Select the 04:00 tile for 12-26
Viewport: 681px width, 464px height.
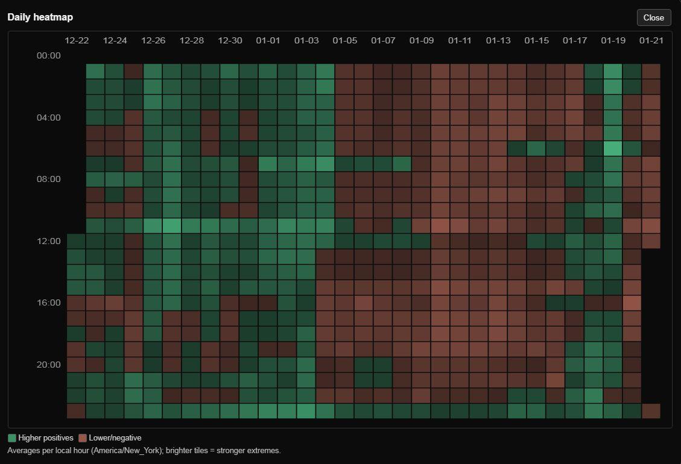pyautogui.click(x=153, y=118)
